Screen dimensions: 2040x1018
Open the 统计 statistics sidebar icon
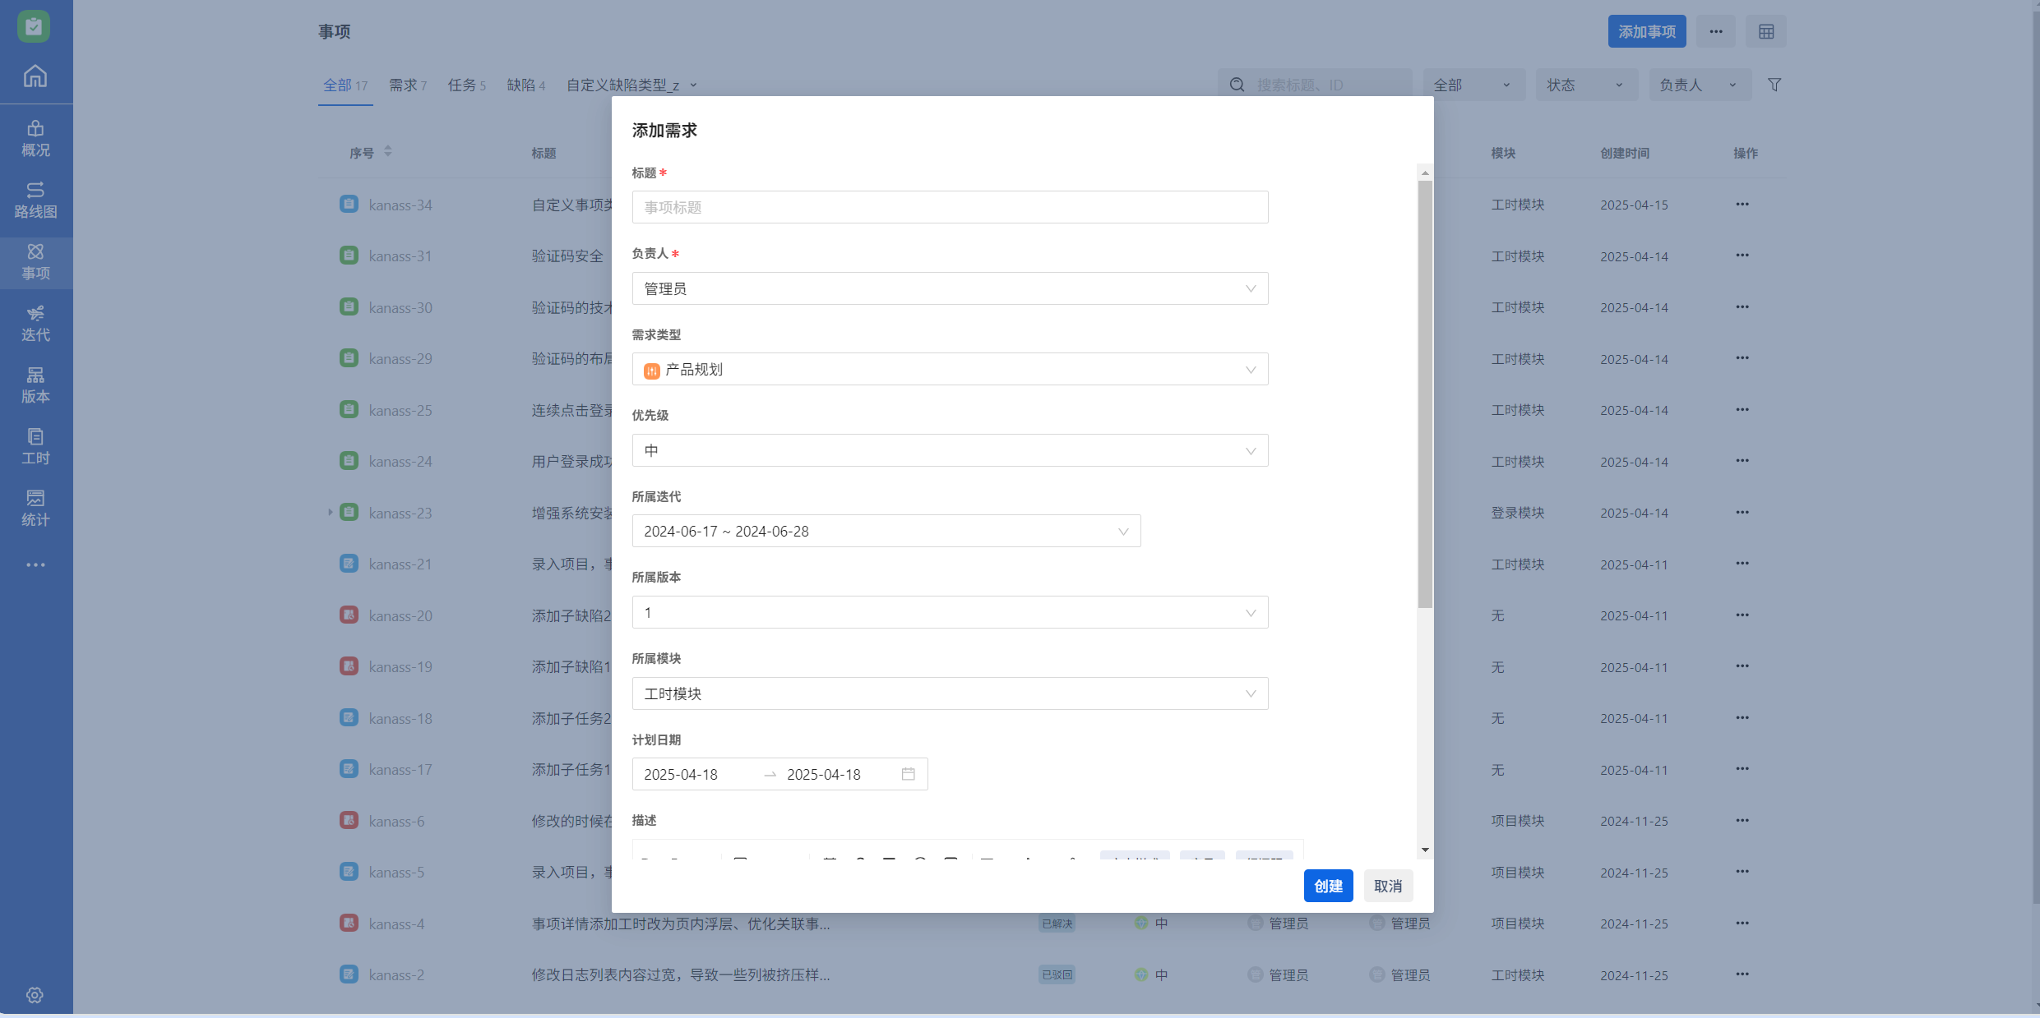click(35, 508)
